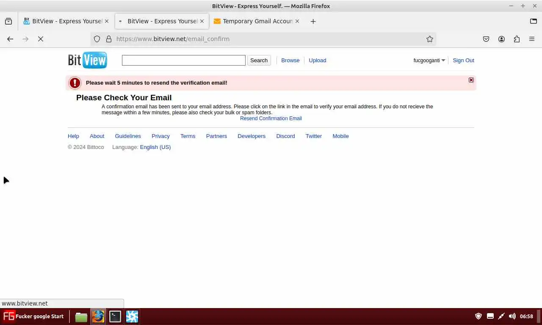Open the Help footer link
The height and width of the screenshot is (325, 542).
[x=73, y=136]
